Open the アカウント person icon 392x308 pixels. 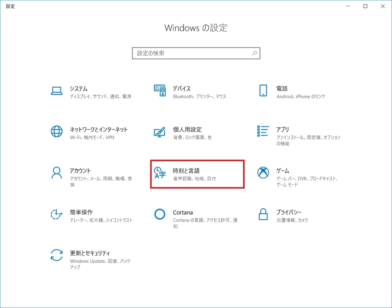[x=57, y=173]
